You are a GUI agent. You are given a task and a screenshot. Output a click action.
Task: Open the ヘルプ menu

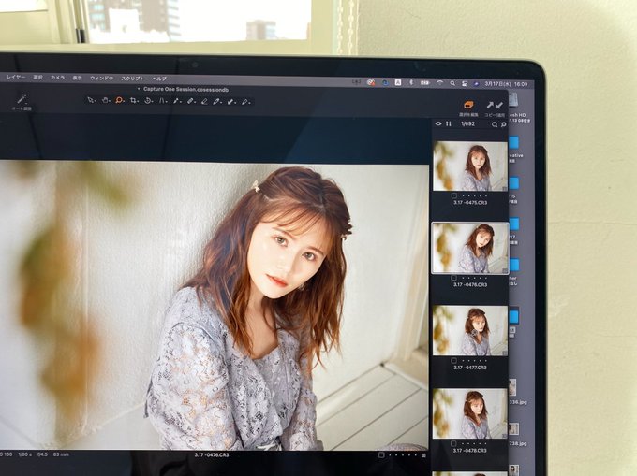click(x=159, y=79)
